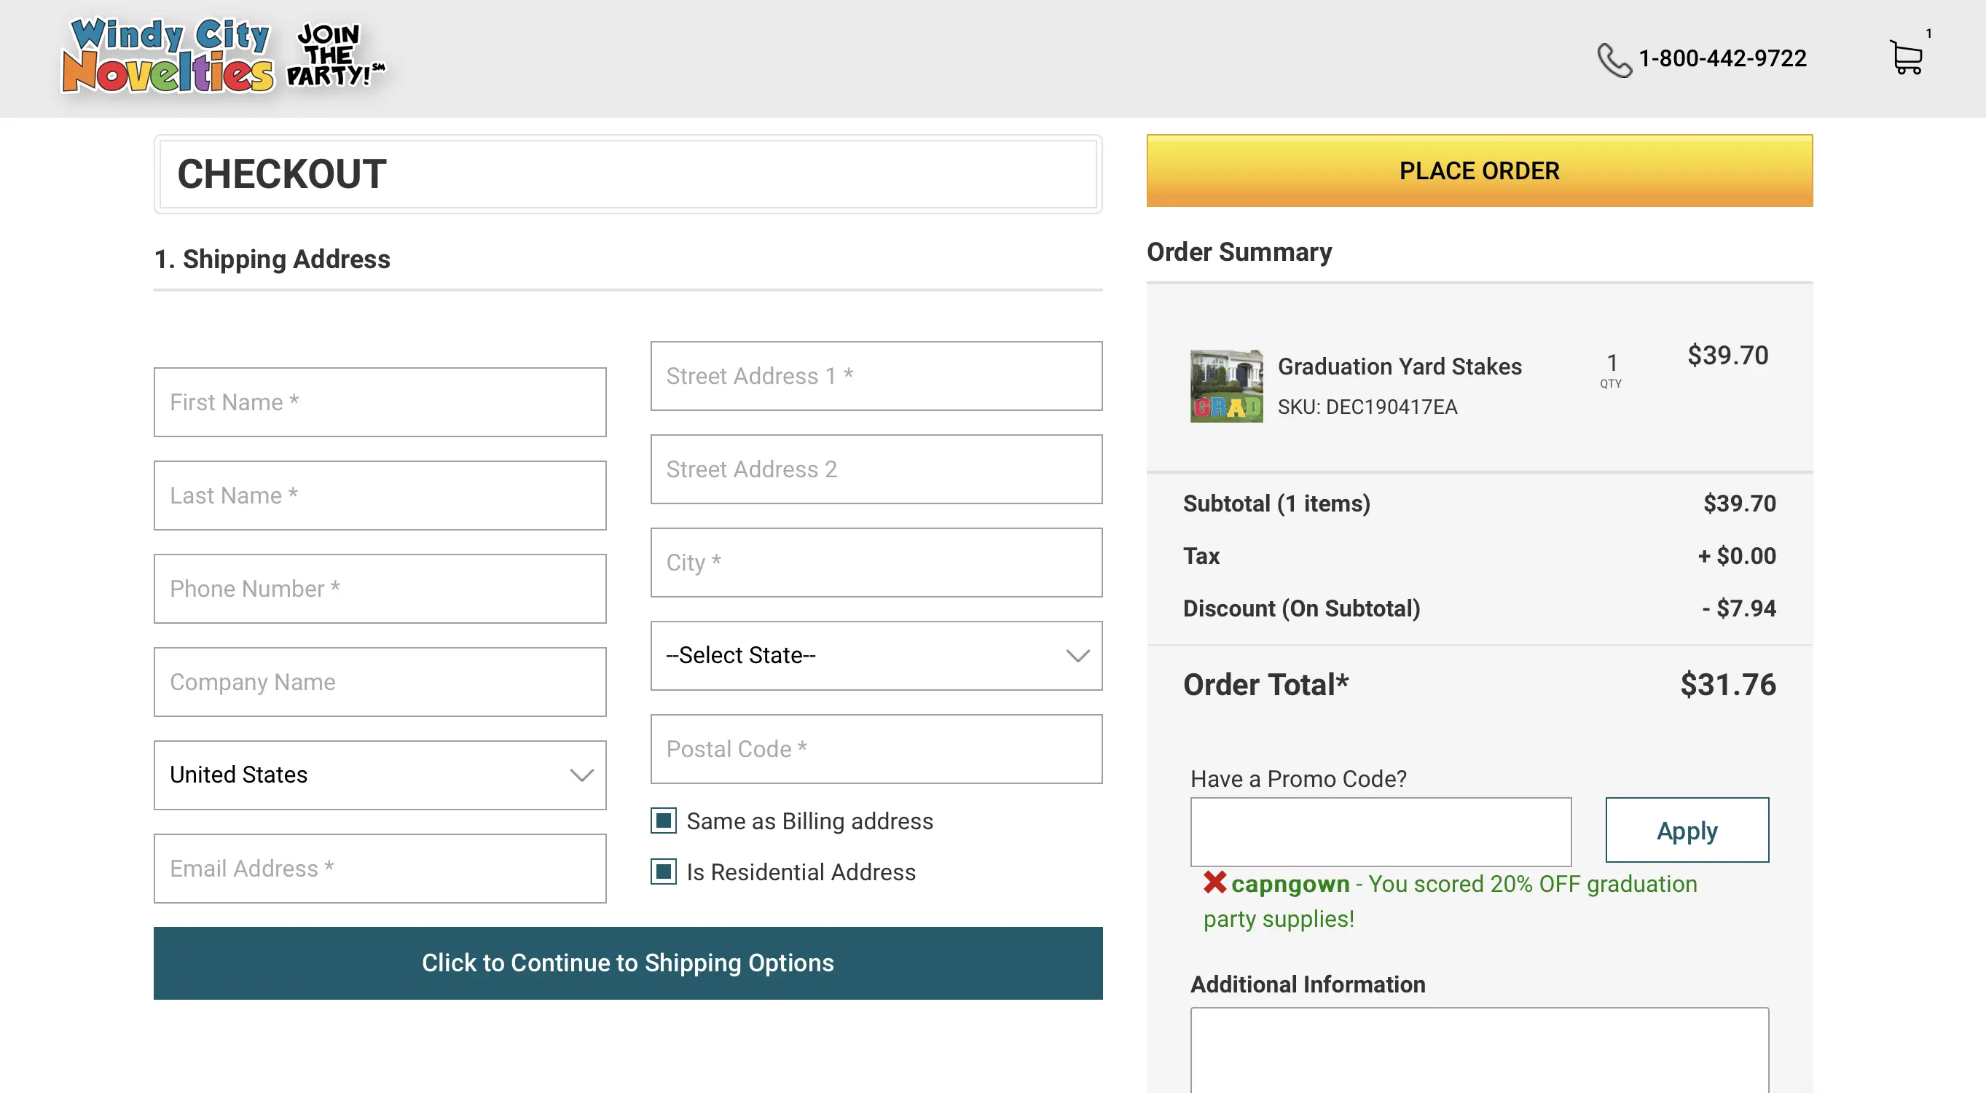
Task: Open the United States country dropdown
Action: click(380, 775)
